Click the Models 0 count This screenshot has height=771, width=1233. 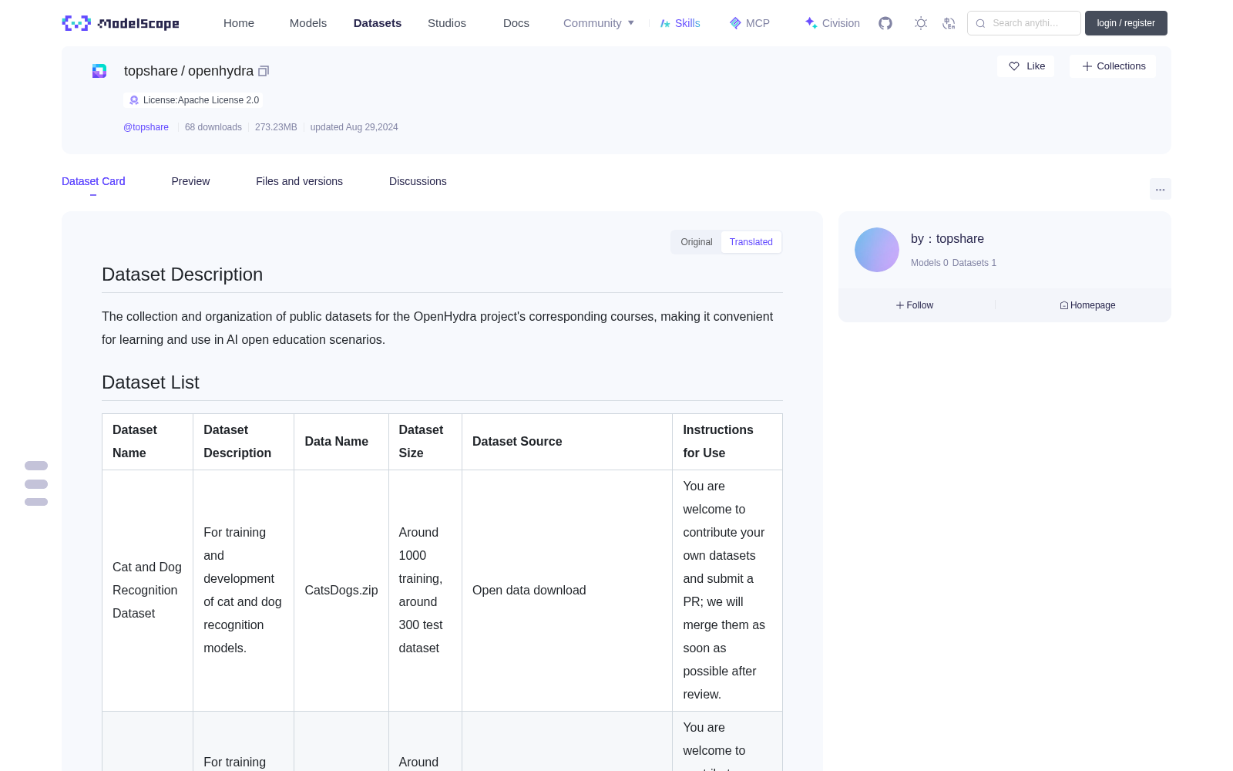[929, 263]
